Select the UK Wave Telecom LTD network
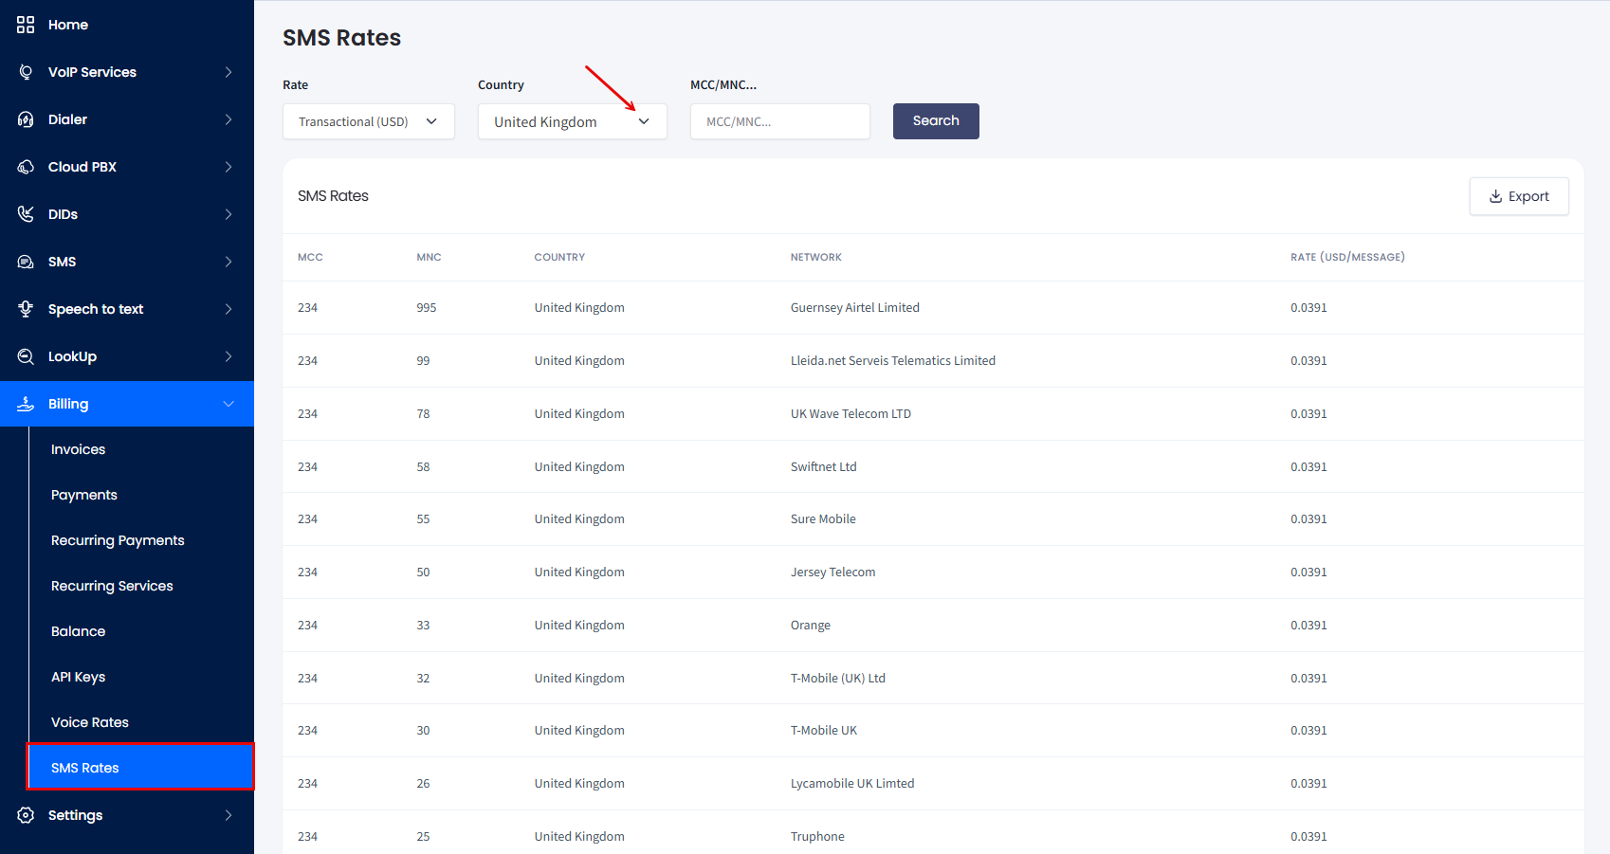Viewport: 1610px width, 854px height. [851, 414]
